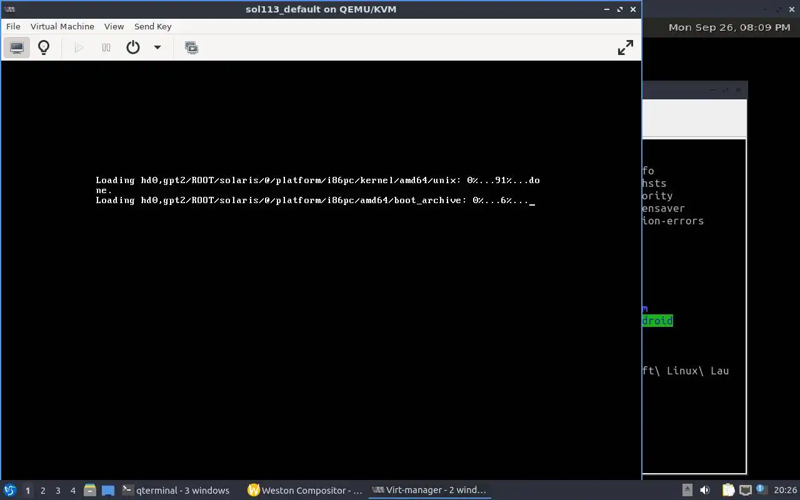The height and width of the screenshot is (500, 800).
Task: Open the LXQt start menu
Action: pos(10,491)
